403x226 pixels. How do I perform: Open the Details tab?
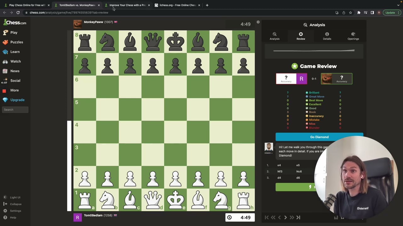pos(327,36)
